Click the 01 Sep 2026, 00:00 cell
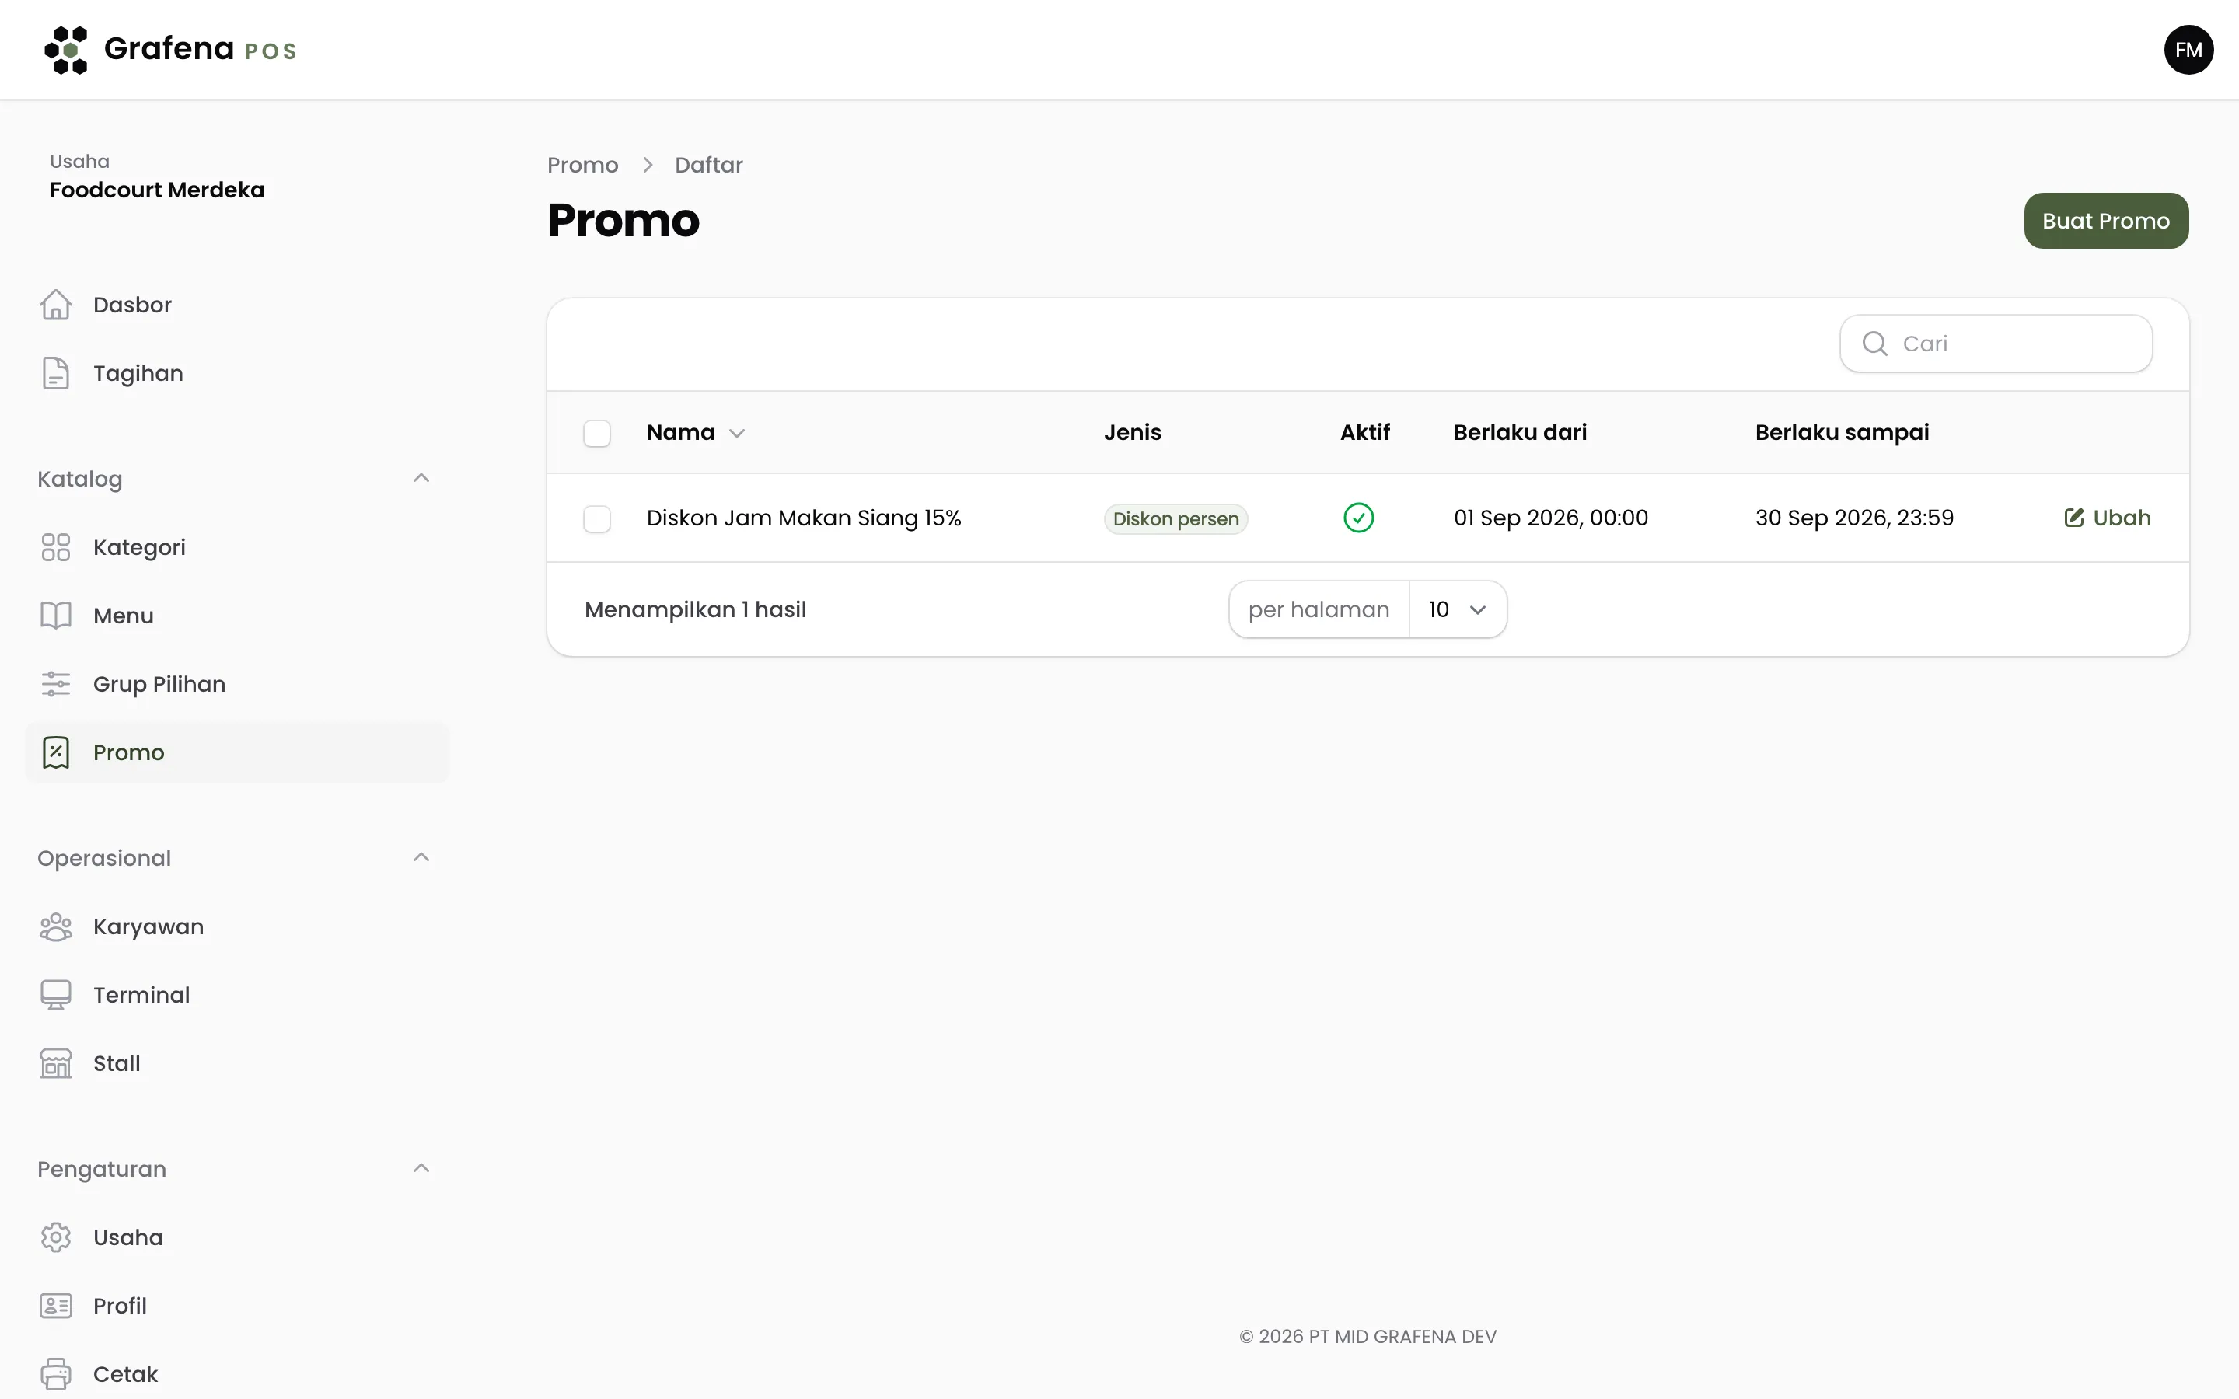The width and height of the screenshot is (2239, 1399). pos(1551,517)
